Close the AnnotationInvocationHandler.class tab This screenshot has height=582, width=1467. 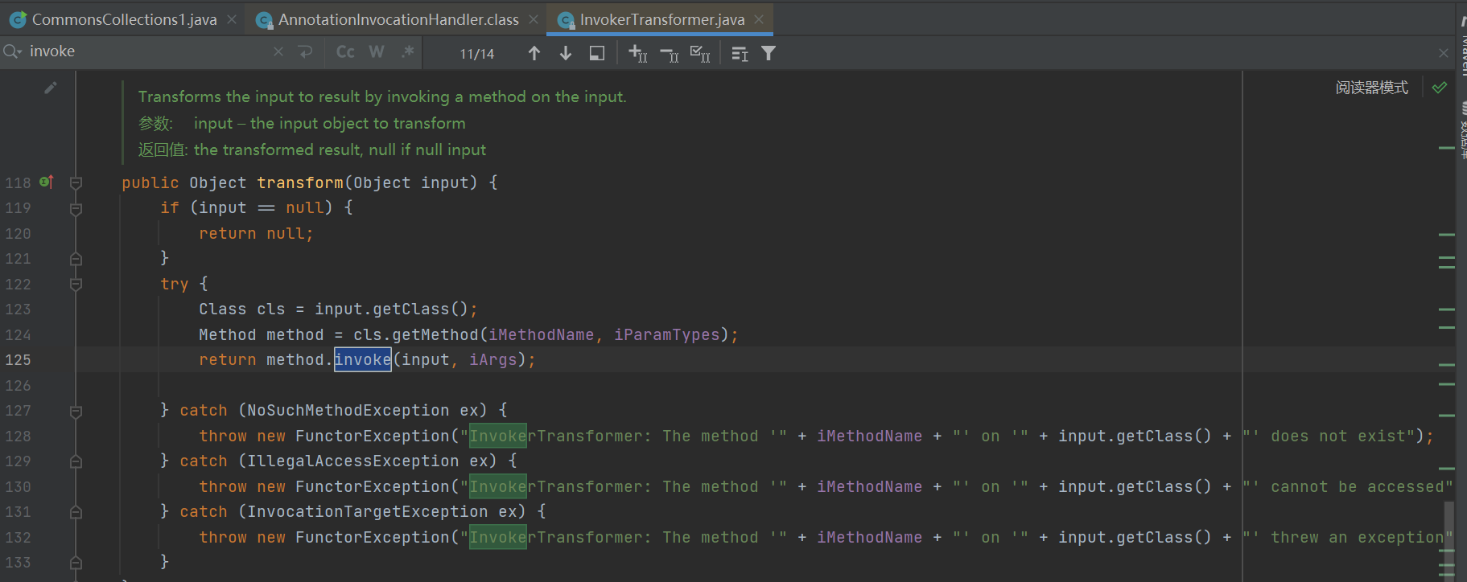(534, 19)
